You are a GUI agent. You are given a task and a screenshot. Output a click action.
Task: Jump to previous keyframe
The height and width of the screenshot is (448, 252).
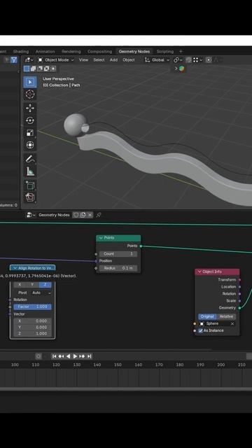coord(61,356)
